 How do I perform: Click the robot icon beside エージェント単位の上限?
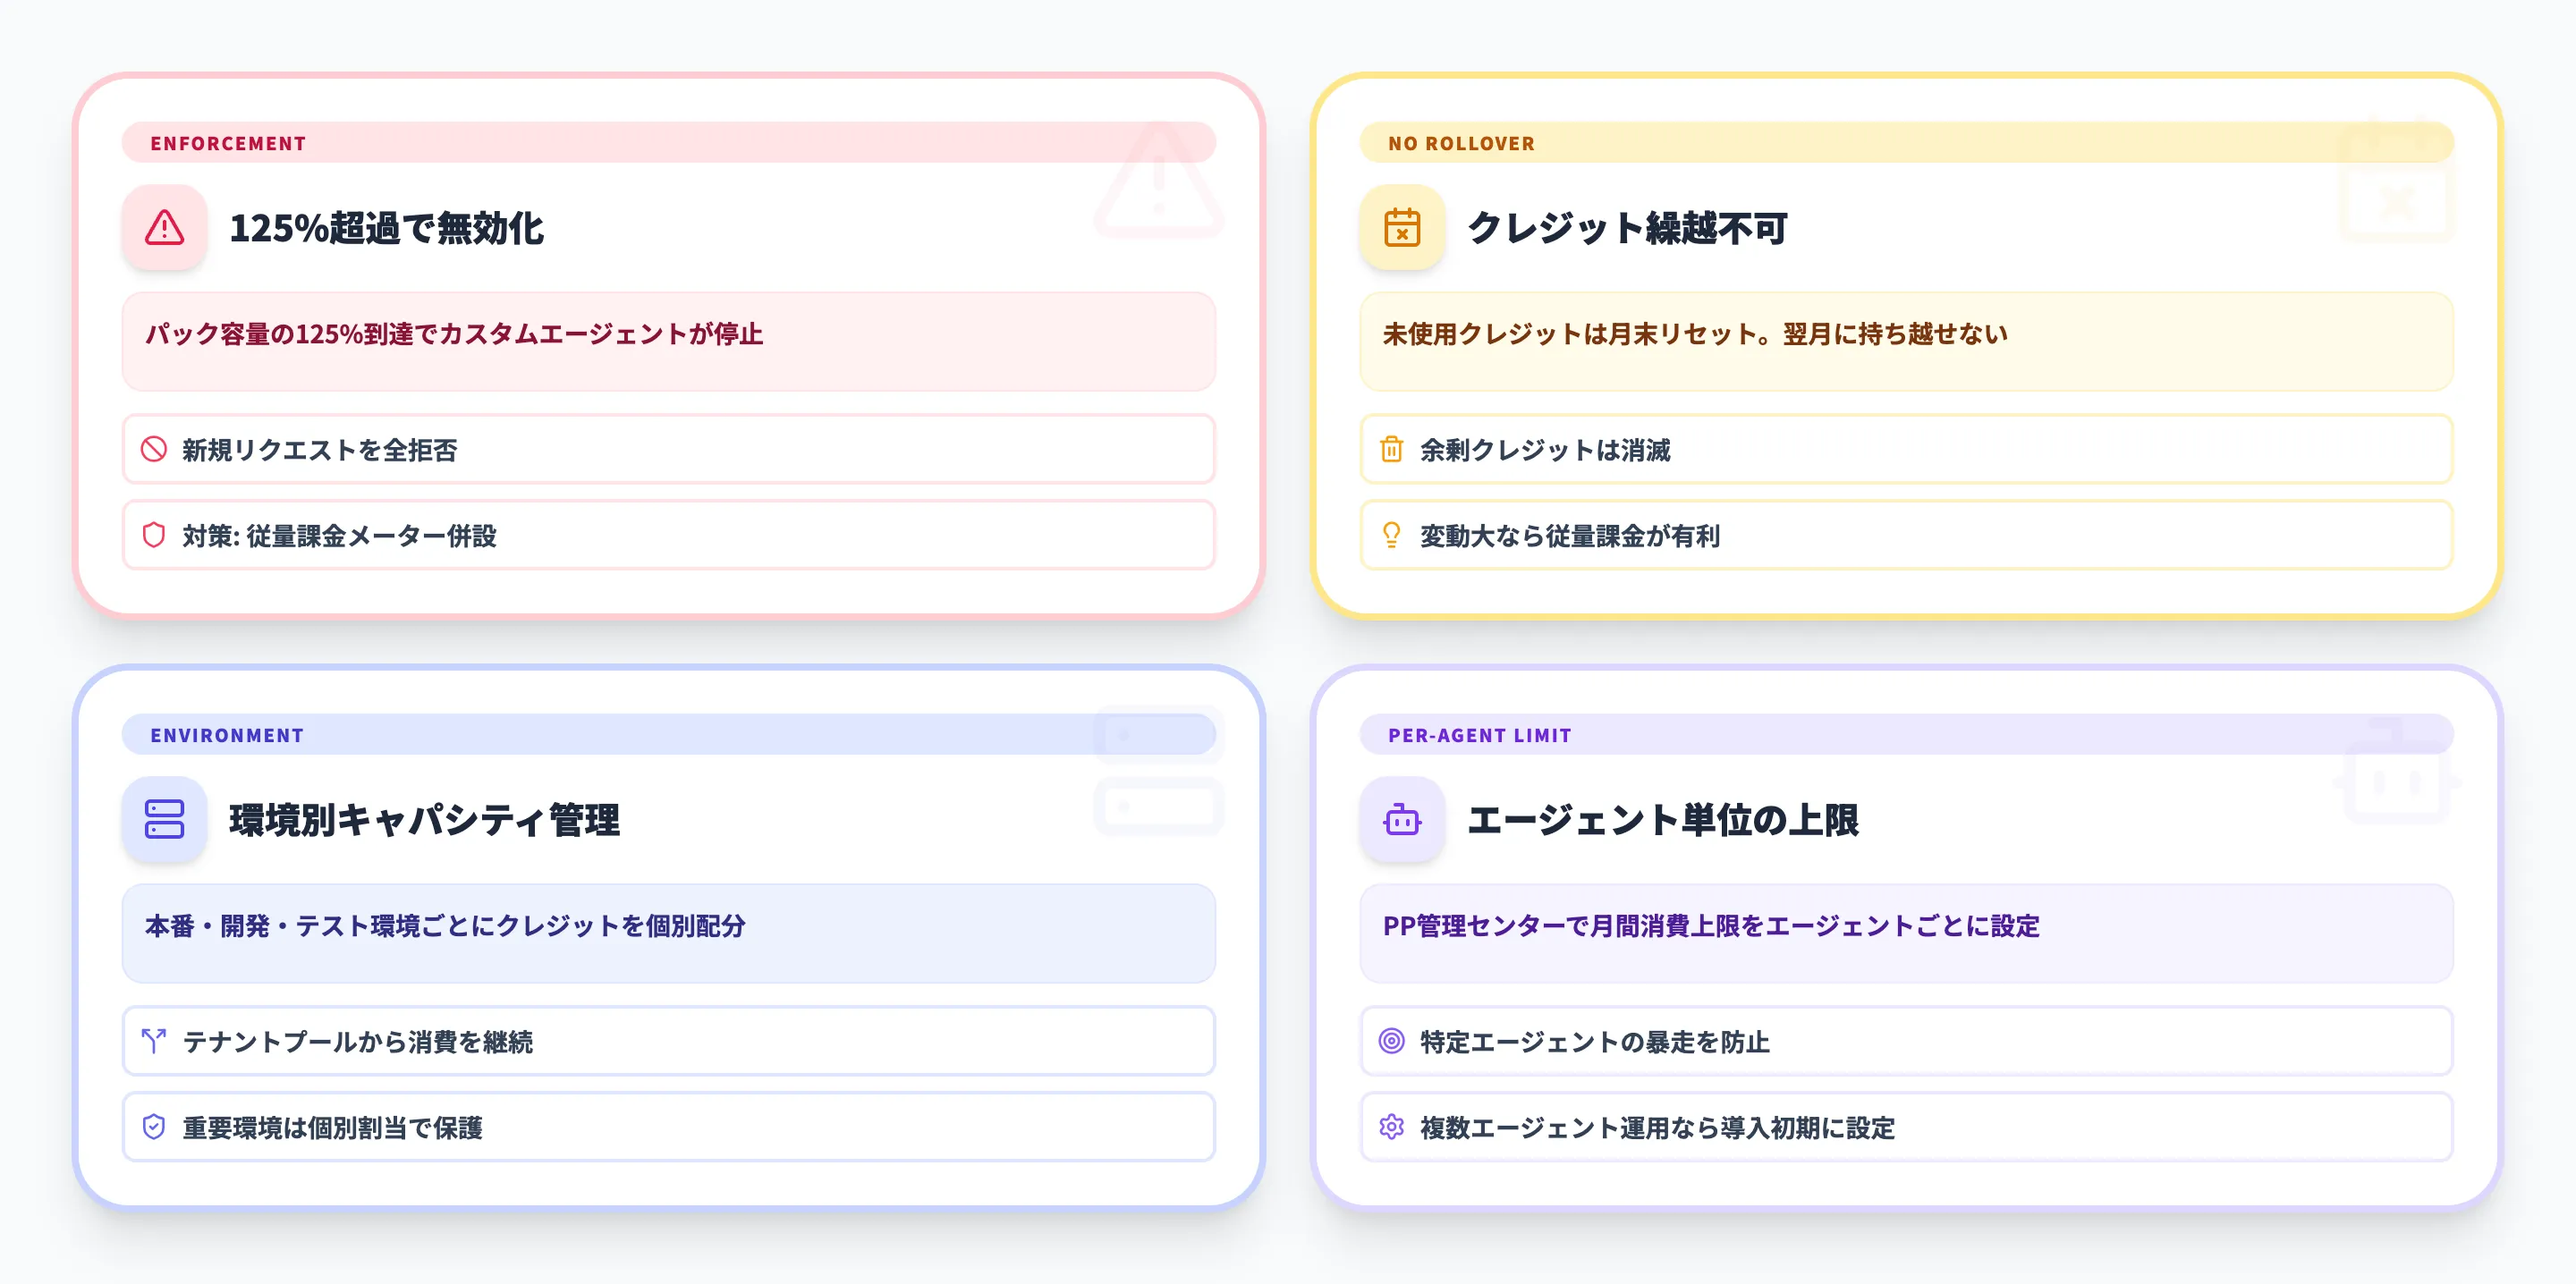tap(1402, 819)
